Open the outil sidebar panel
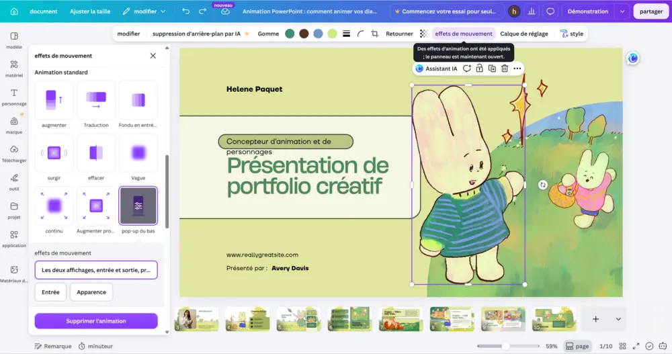The height and width of the screenshot is (354, 672). coord(14,182)
